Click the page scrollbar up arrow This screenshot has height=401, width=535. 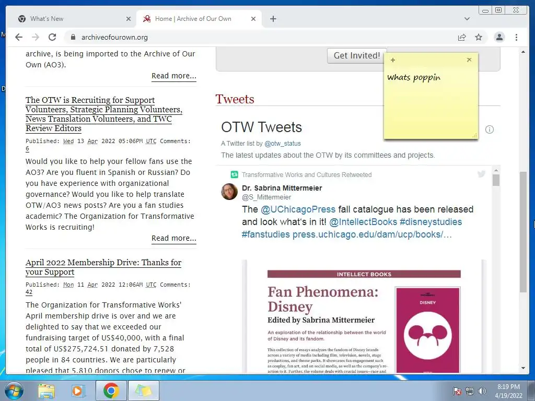(x=523, y=52)
